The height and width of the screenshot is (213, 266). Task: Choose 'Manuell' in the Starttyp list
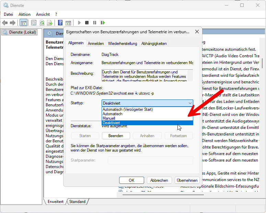108,118
